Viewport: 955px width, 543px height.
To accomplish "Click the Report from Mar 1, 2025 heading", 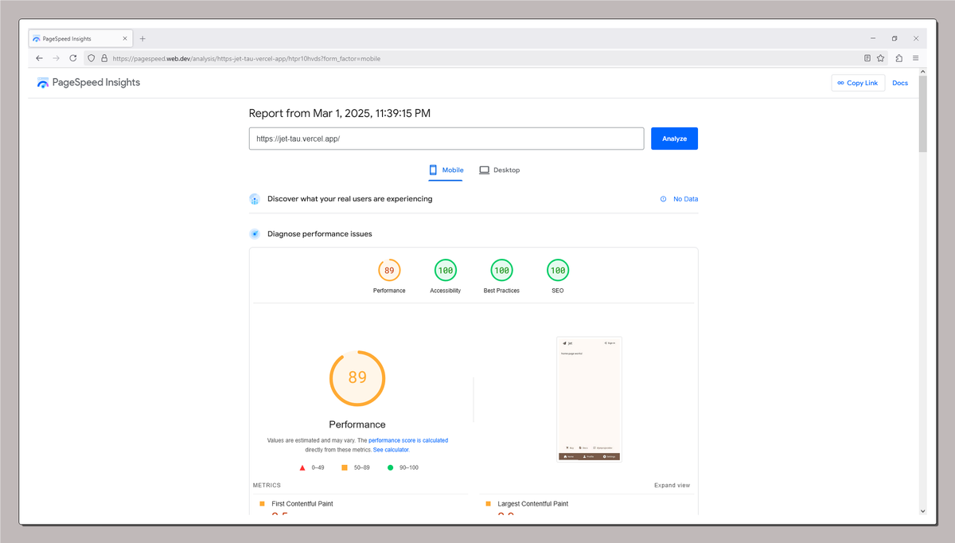I will point(340,114).
